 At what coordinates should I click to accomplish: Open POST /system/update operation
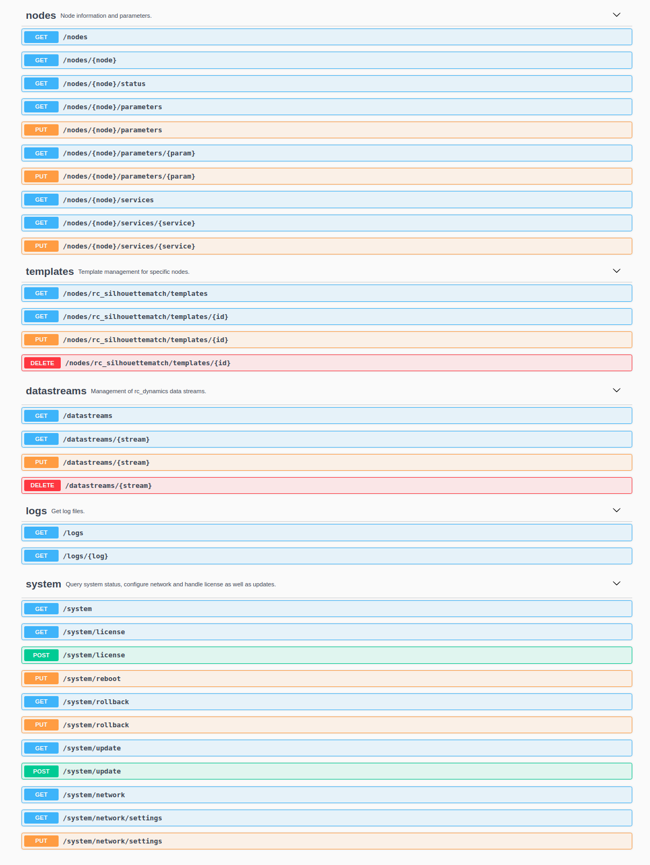coord(91,771)
